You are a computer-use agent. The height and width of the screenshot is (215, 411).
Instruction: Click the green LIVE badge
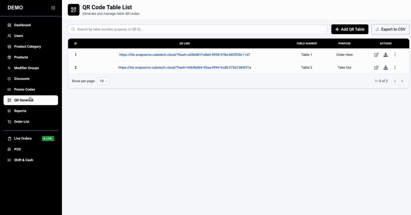point(48,139)
